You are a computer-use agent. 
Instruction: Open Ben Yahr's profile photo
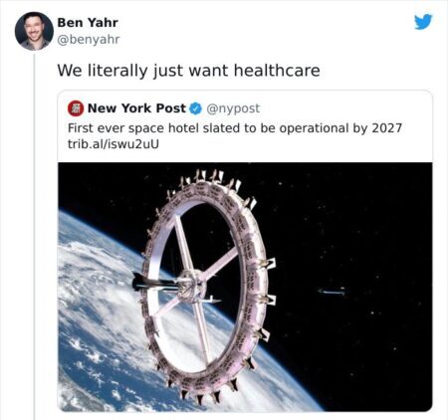click(x=34, y=31)
